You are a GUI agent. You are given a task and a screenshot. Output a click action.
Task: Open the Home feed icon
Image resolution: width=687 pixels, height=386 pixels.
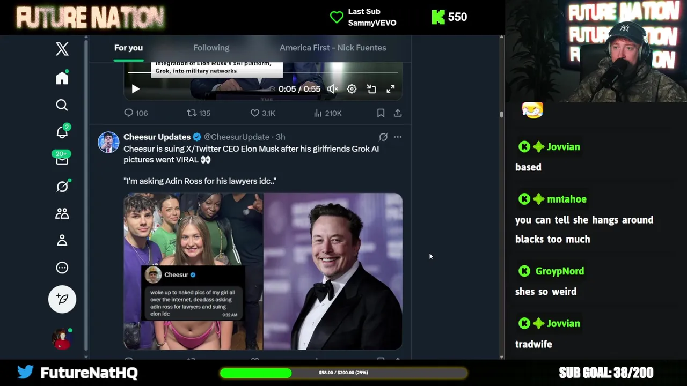62,78
